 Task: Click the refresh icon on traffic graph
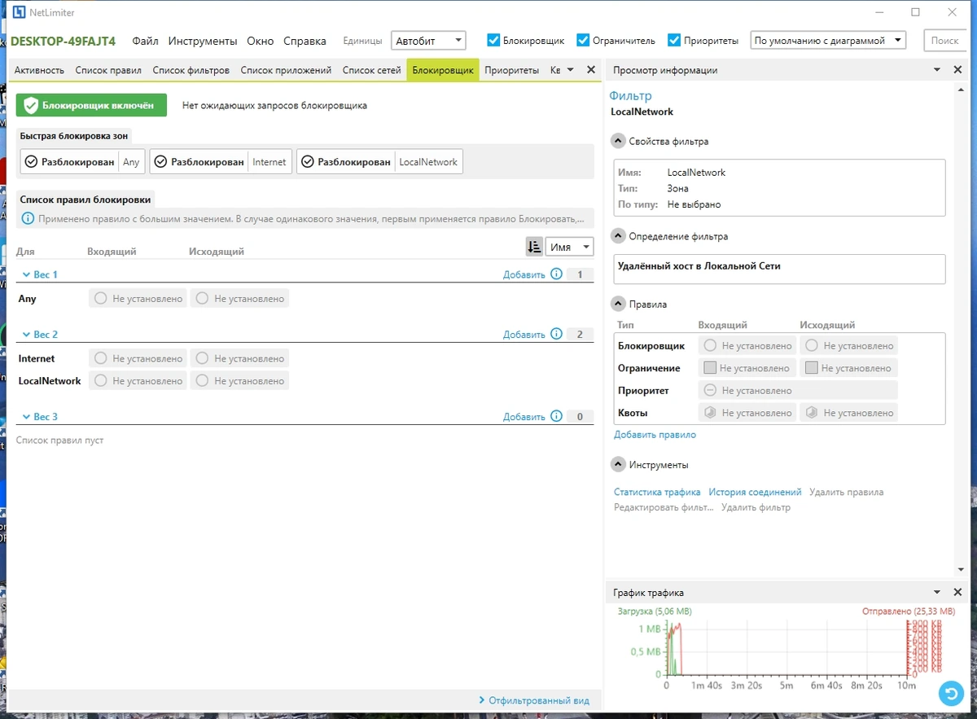[950, 693]
